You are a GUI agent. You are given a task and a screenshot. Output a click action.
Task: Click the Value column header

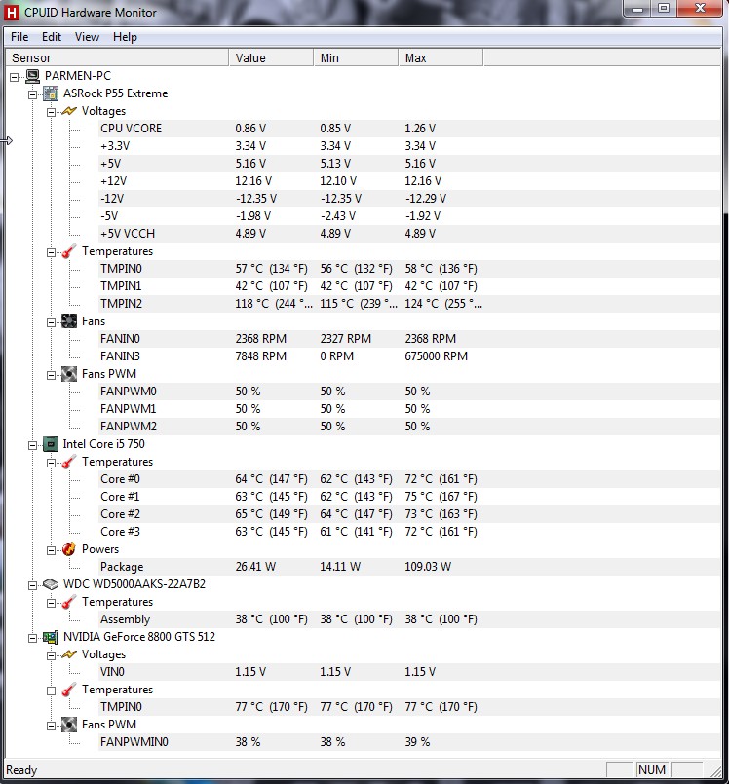coord(271,58)
